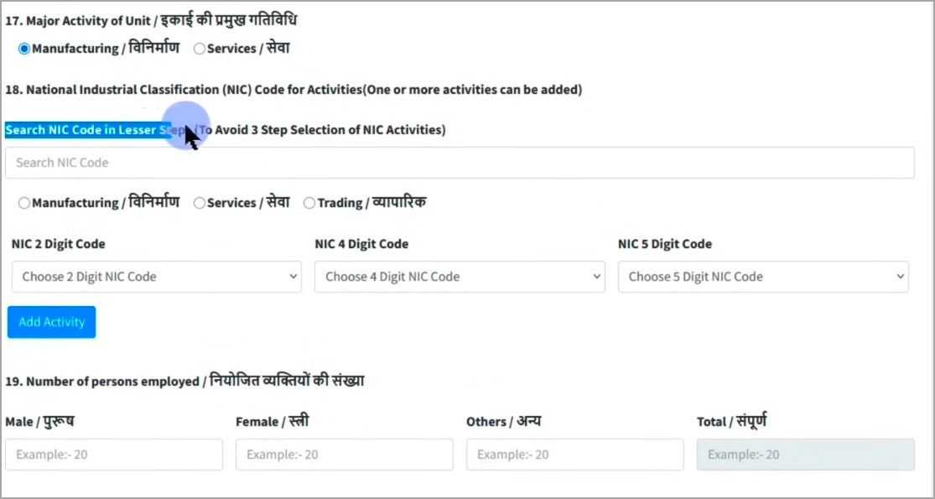This screenshot has width=935, height=499.
Task: Open the Choose 2 Digit NIC Code dropdown
Action: 156,277
